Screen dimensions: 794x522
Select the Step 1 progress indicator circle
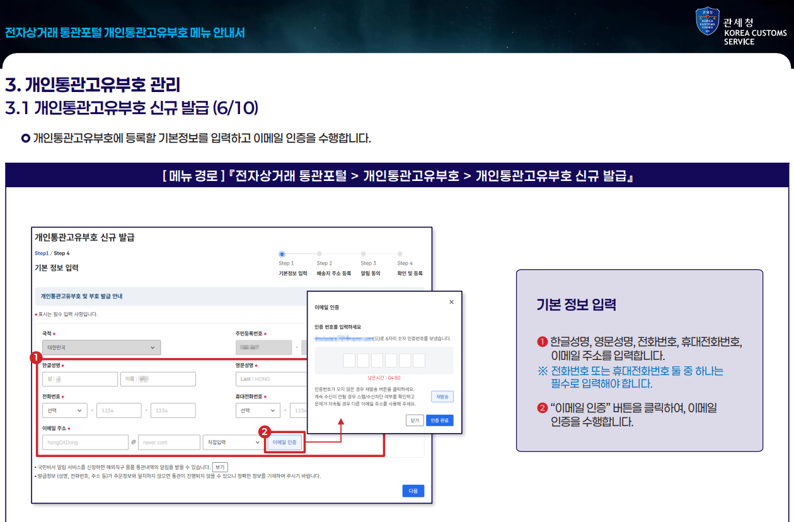click(282, 254)
